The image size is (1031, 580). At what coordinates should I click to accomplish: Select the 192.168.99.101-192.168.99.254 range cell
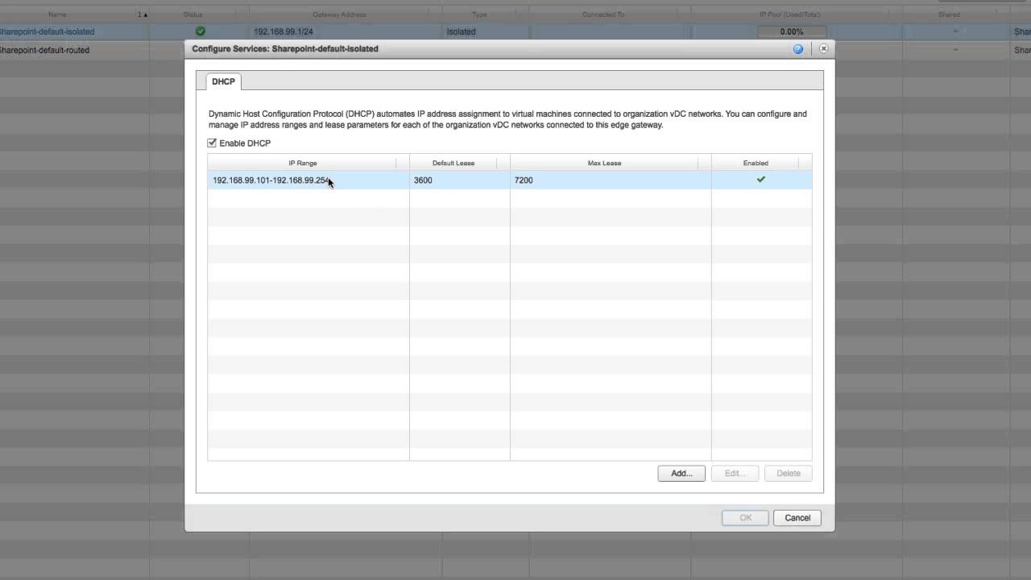308,180
